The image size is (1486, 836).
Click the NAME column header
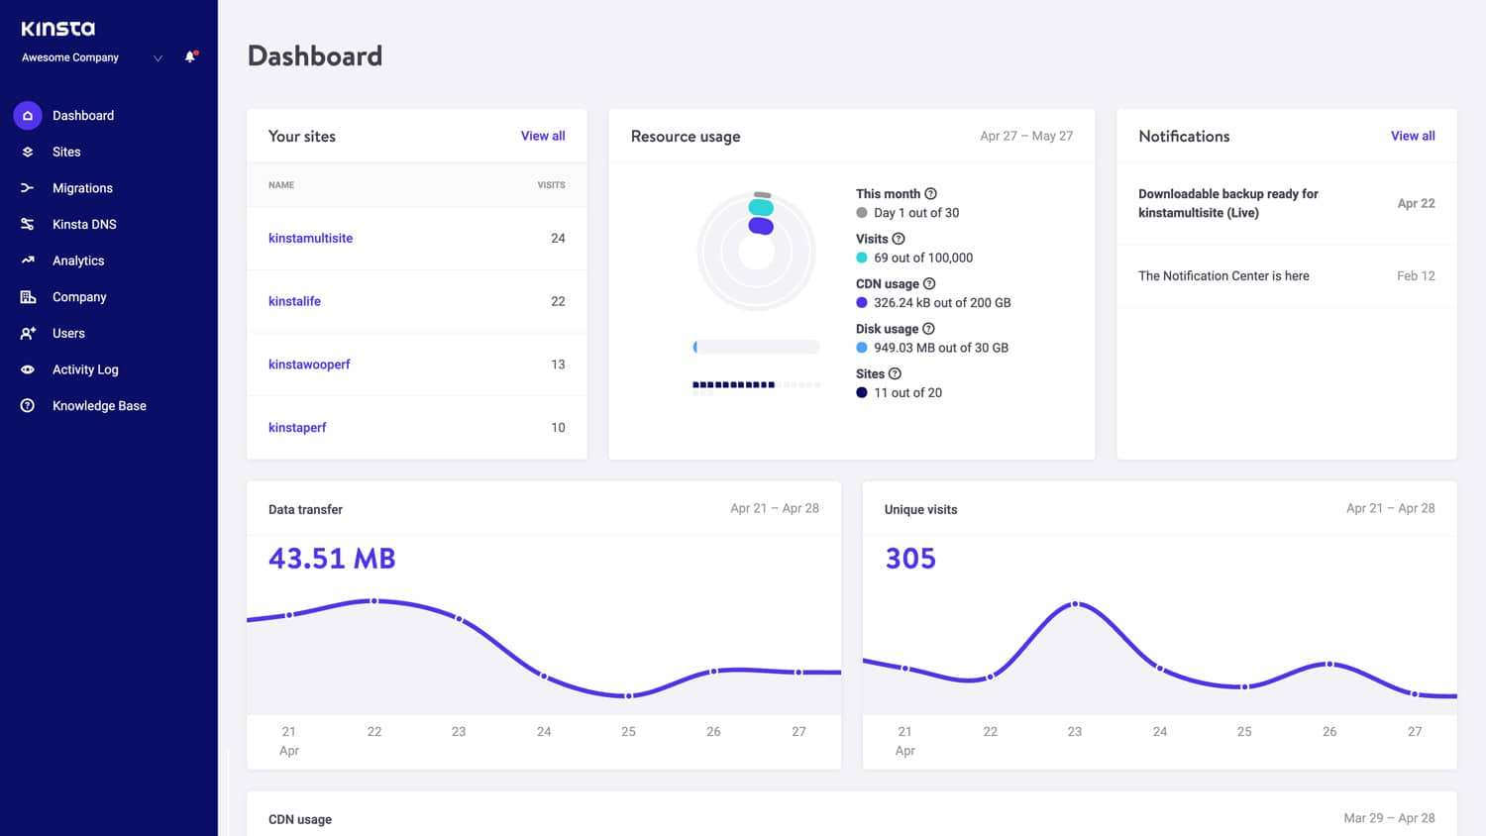[x=281, y=185]
